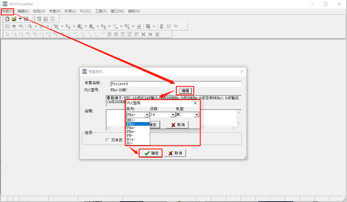Select the rising edge contact U tool
This screenshot has height=202, width=347.
pos(28,34)
